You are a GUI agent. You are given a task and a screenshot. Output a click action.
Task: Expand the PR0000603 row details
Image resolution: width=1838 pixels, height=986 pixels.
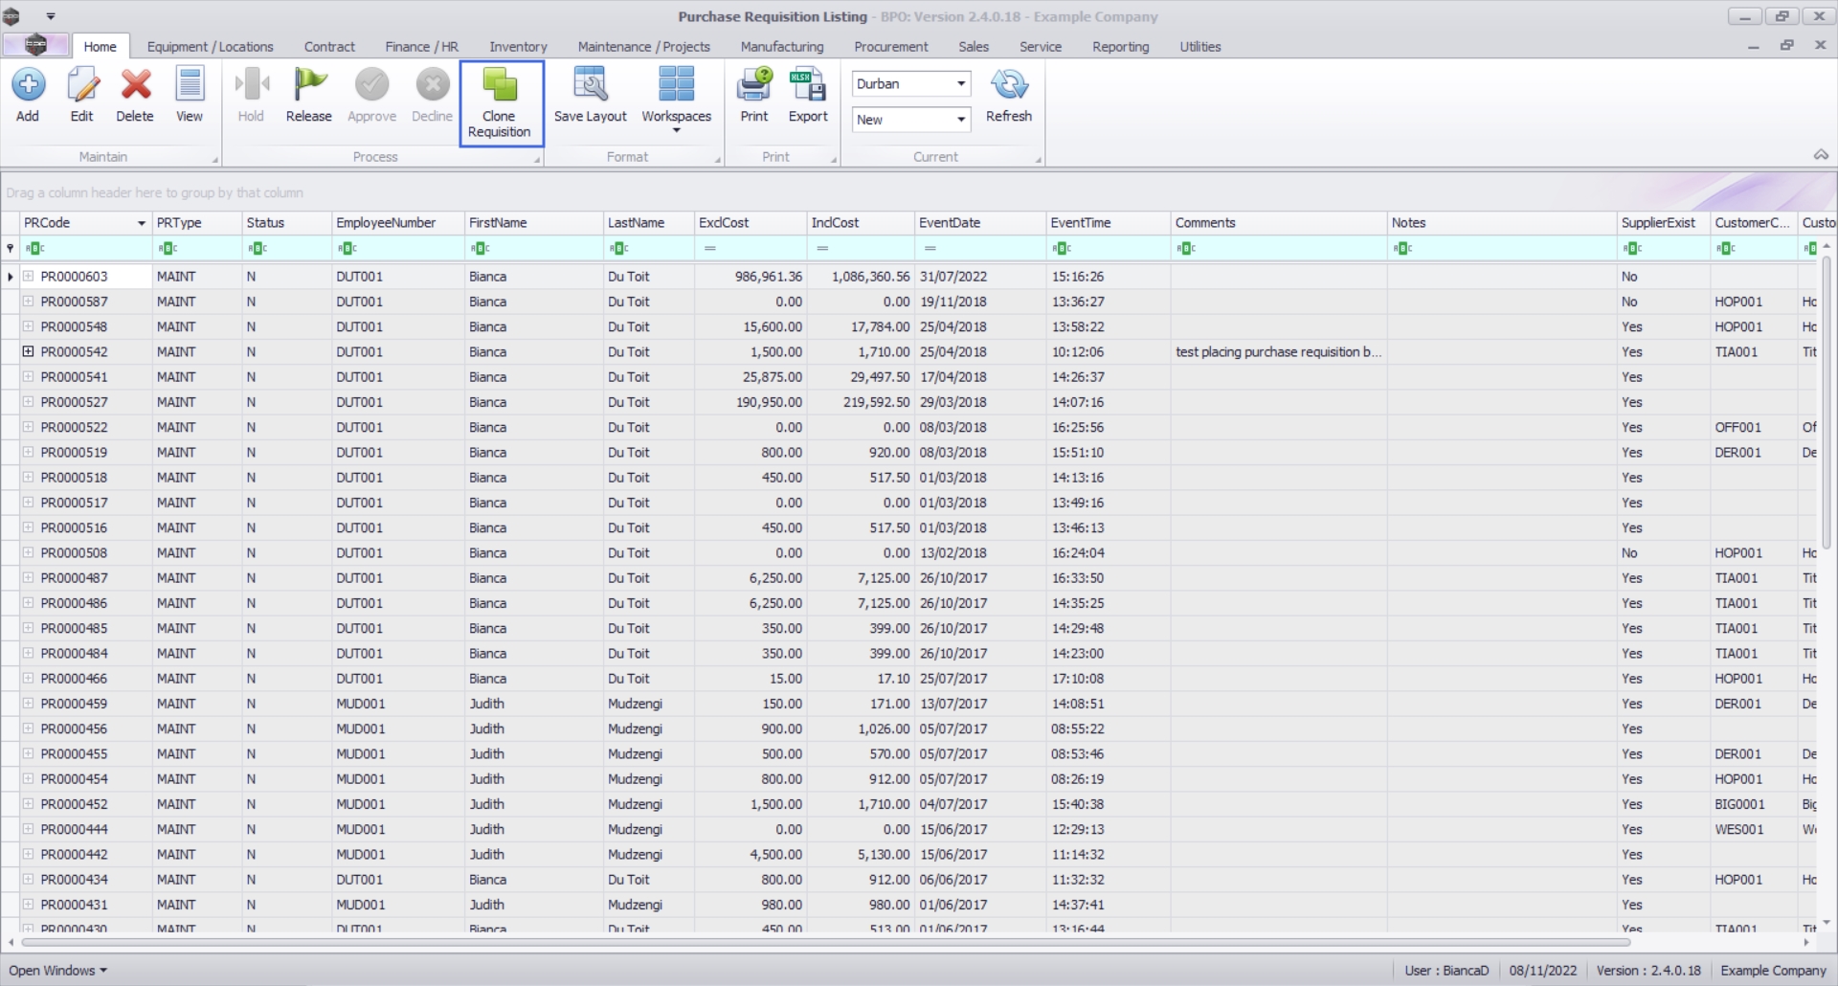click(x=29, y=277)
